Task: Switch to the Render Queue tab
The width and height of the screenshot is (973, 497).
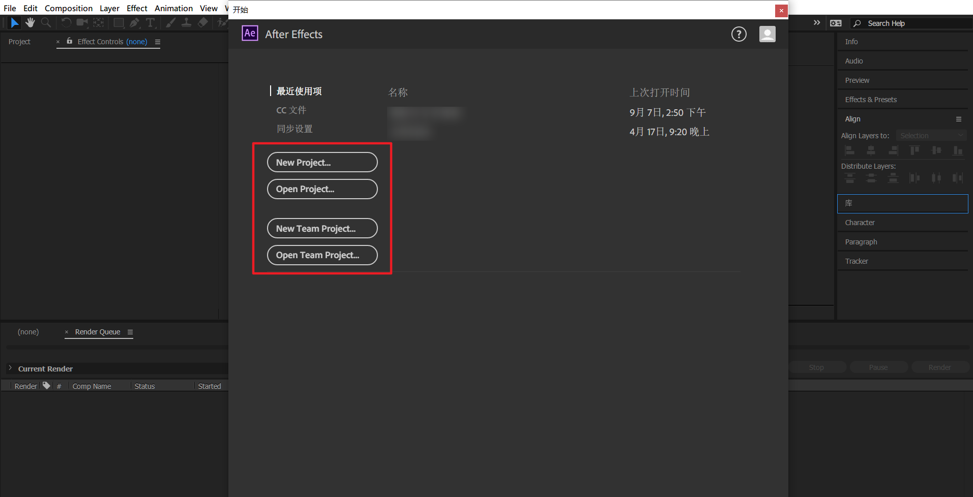Action: point(98,332)
